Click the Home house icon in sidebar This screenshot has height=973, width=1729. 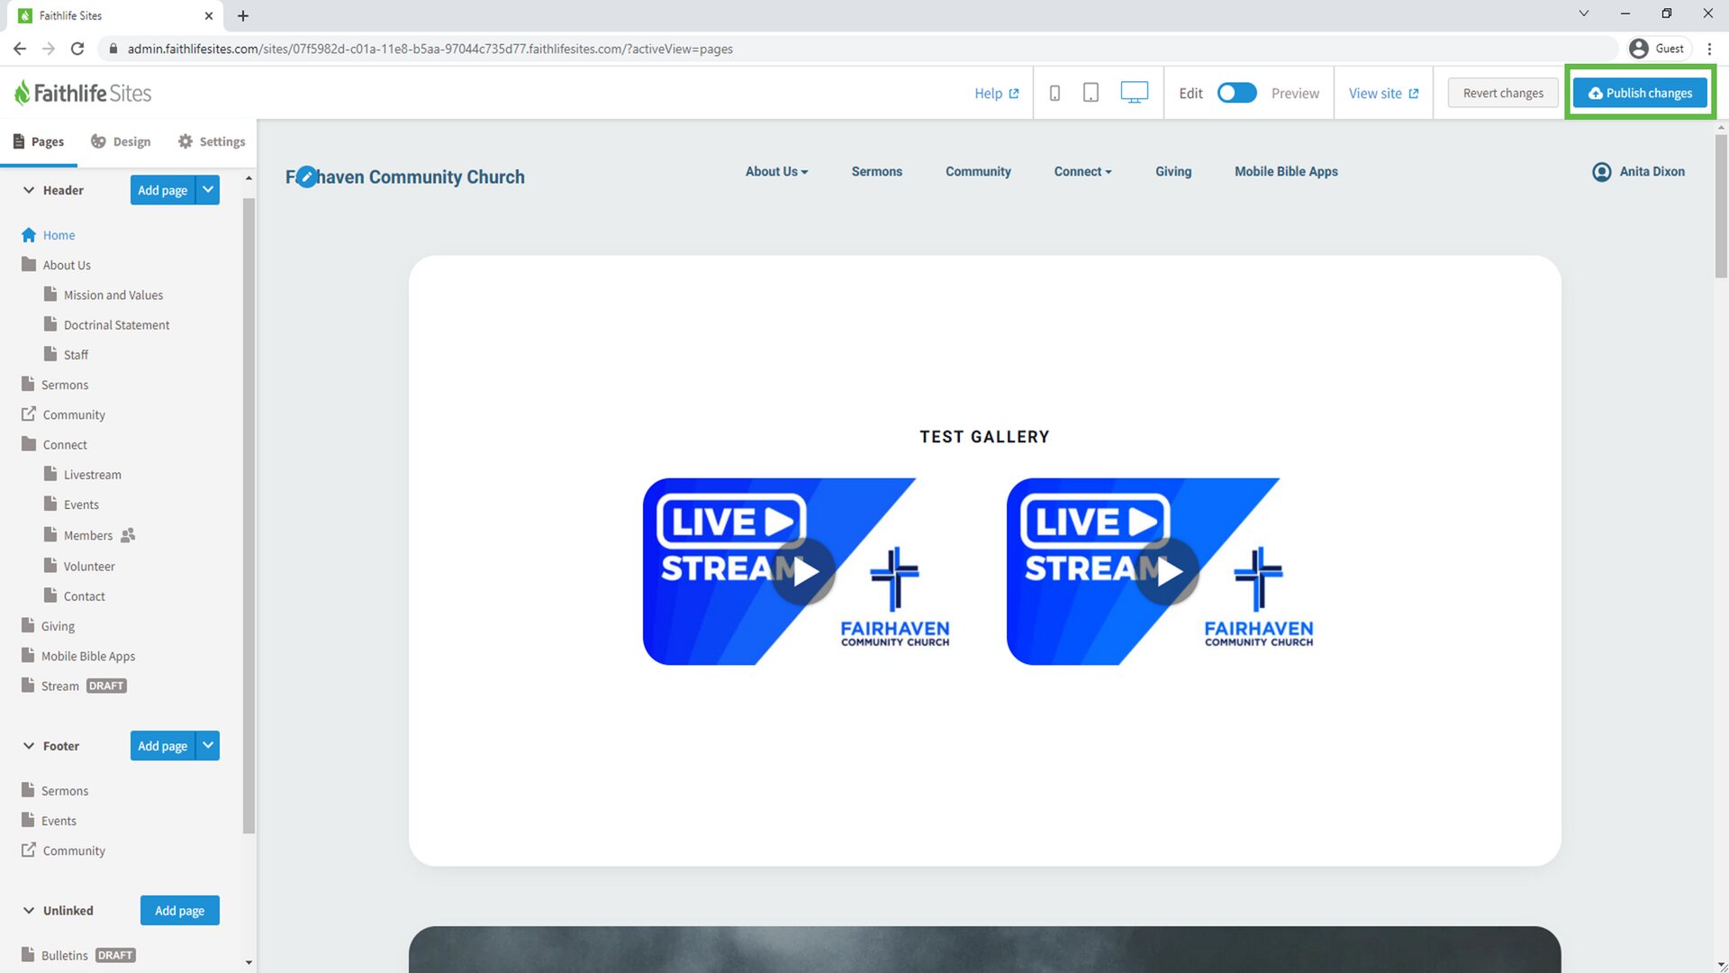(29, 235)
